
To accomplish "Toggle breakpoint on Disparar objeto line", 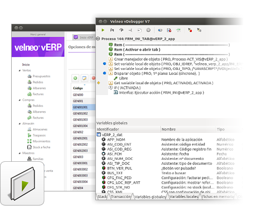I will coord(104,73).
